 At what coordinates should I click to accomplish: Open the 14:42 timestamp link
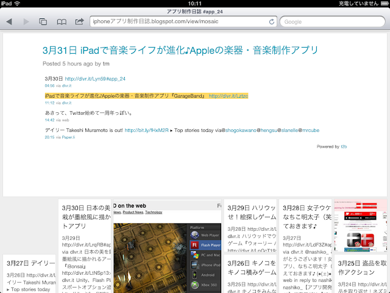tap(49, 120)
